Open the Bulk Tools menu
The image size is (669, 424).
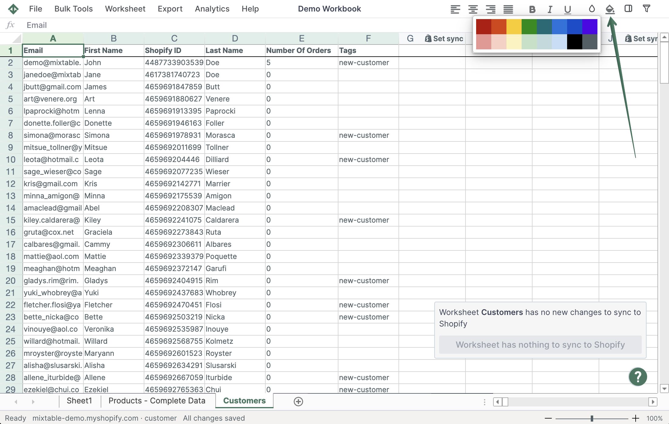(x=74, y=9)
